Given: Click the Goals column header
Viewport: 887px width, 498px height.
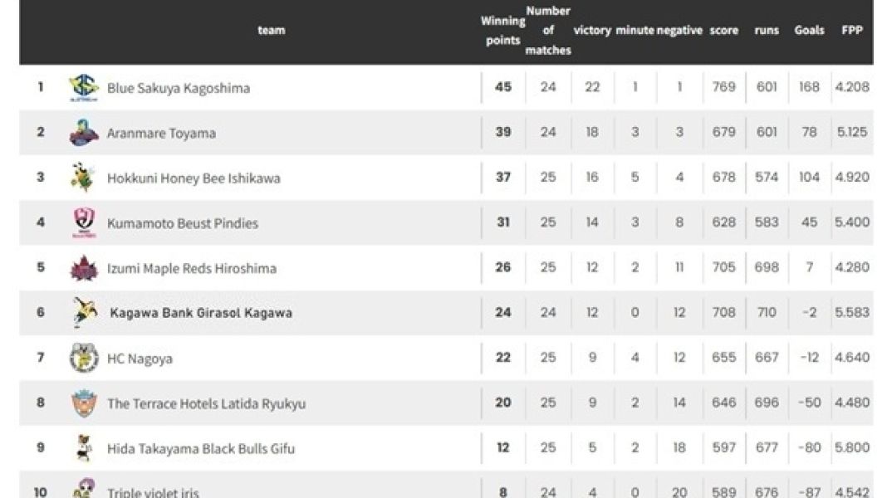Looking at the screenshot, I should pyautogui.click(x=809, y=31).
